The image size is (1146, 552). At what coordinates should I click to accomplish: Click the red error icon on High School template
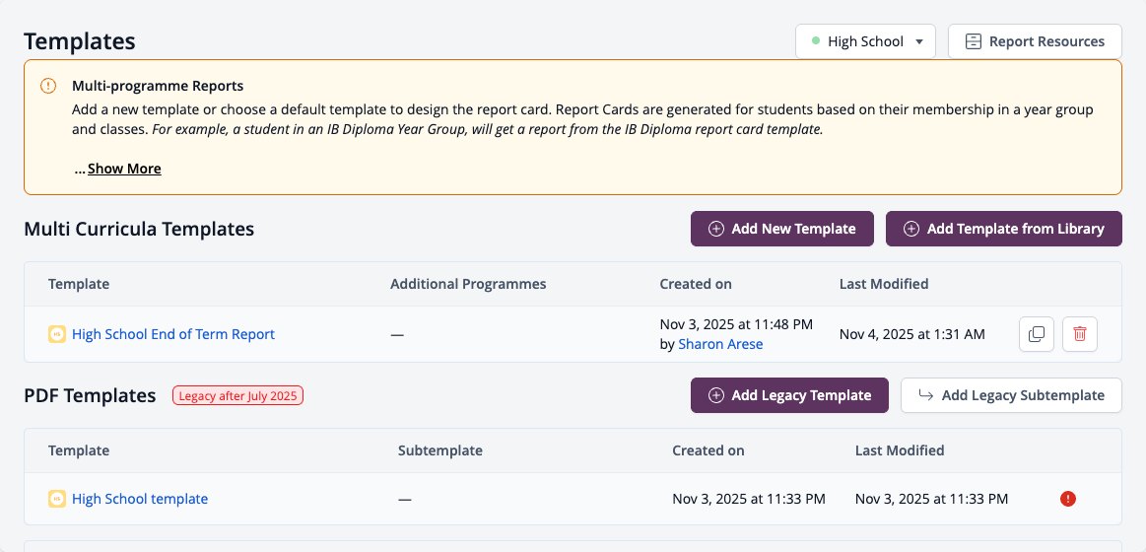1068,499
